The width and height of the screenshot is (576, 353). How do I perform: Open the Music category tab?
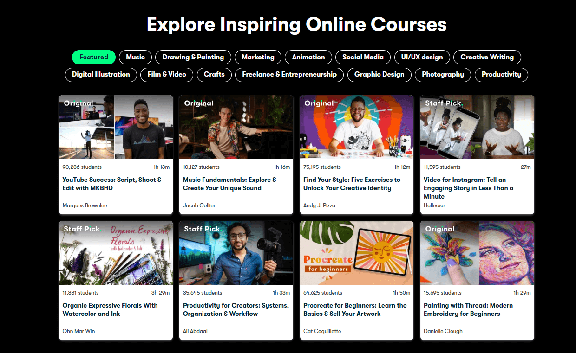click(x=135, y=57)
